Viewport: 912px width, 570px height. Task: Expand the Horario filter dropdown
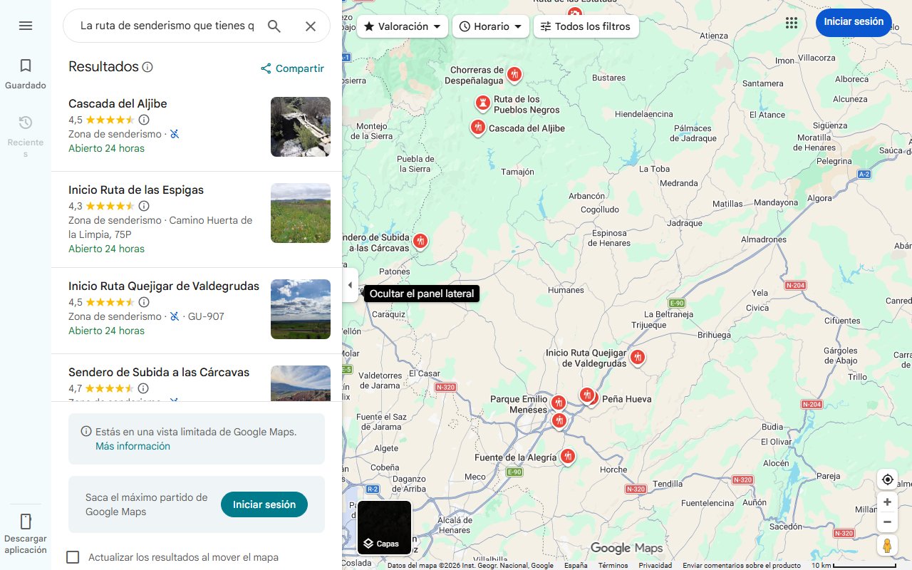pos(490,26)
